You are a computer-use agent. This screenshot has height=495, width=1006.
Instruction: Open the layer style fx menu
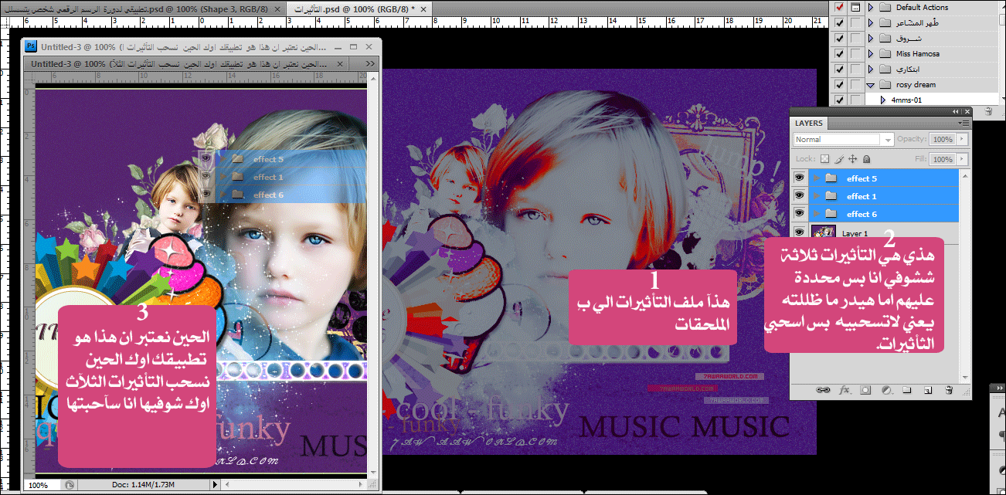tap(845, 391)
